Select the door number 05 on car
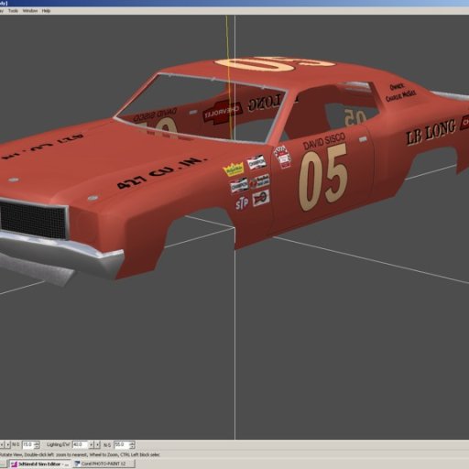Viewport: 469px width, 469px height. tap(323, 177)
